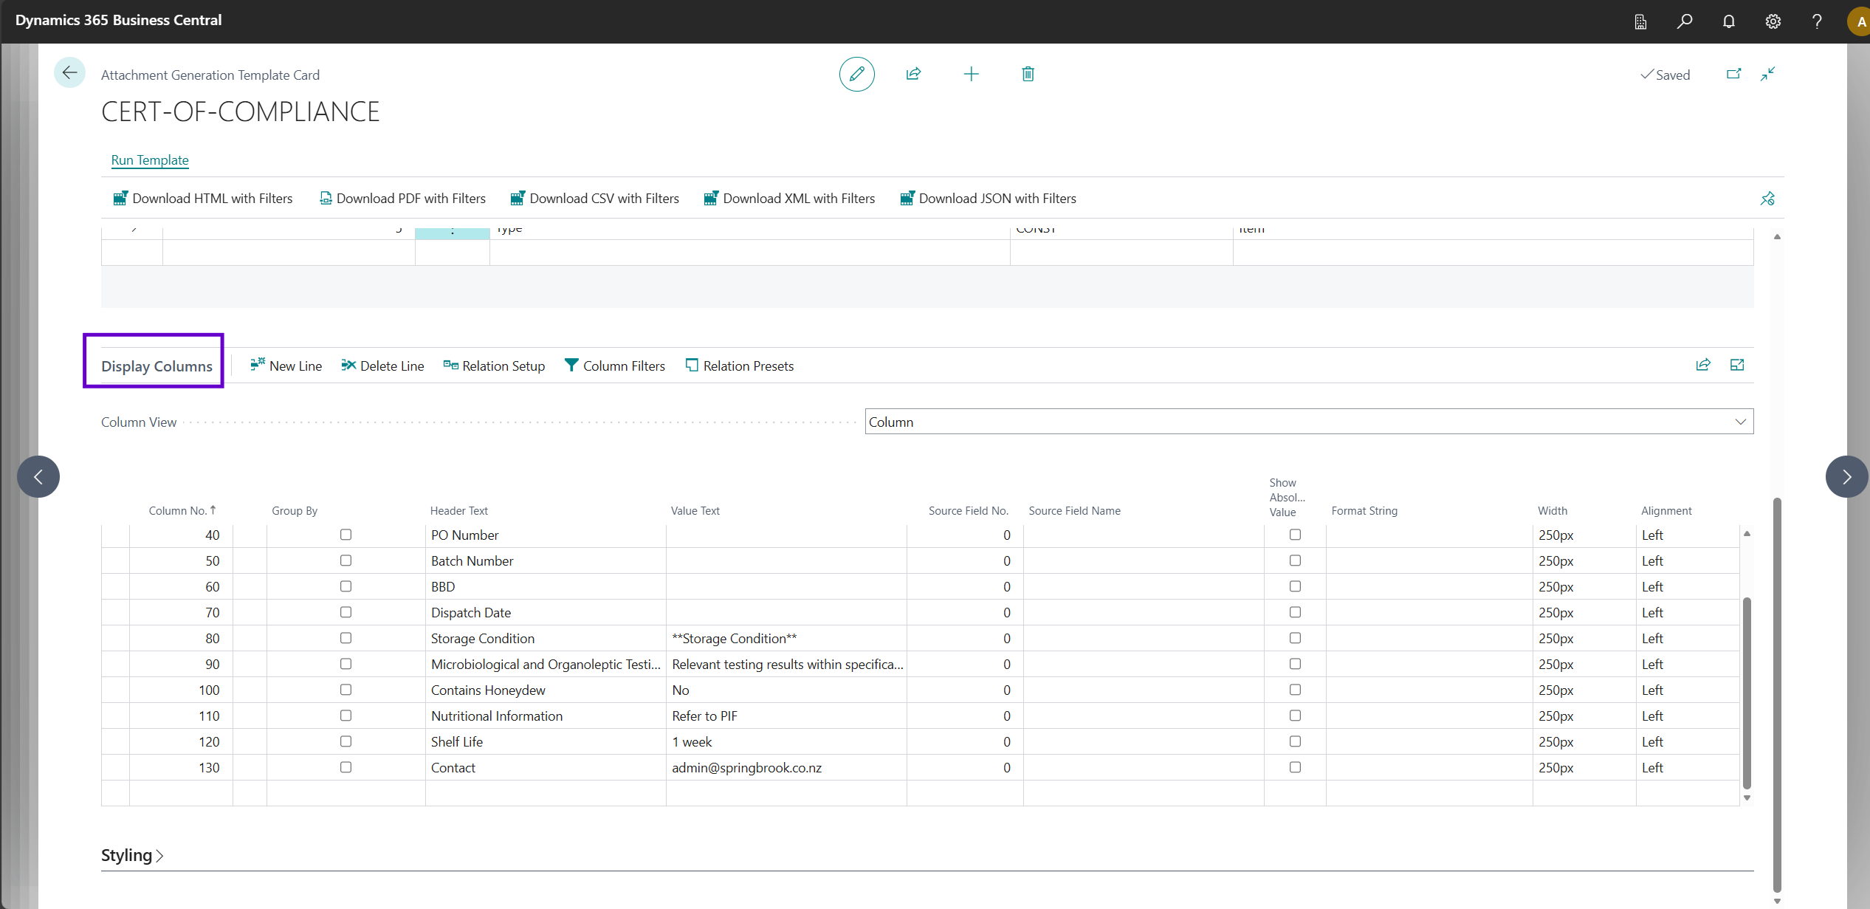Pin the action bar
This screenshot has width=1870, height=909.
point(1767,199)
